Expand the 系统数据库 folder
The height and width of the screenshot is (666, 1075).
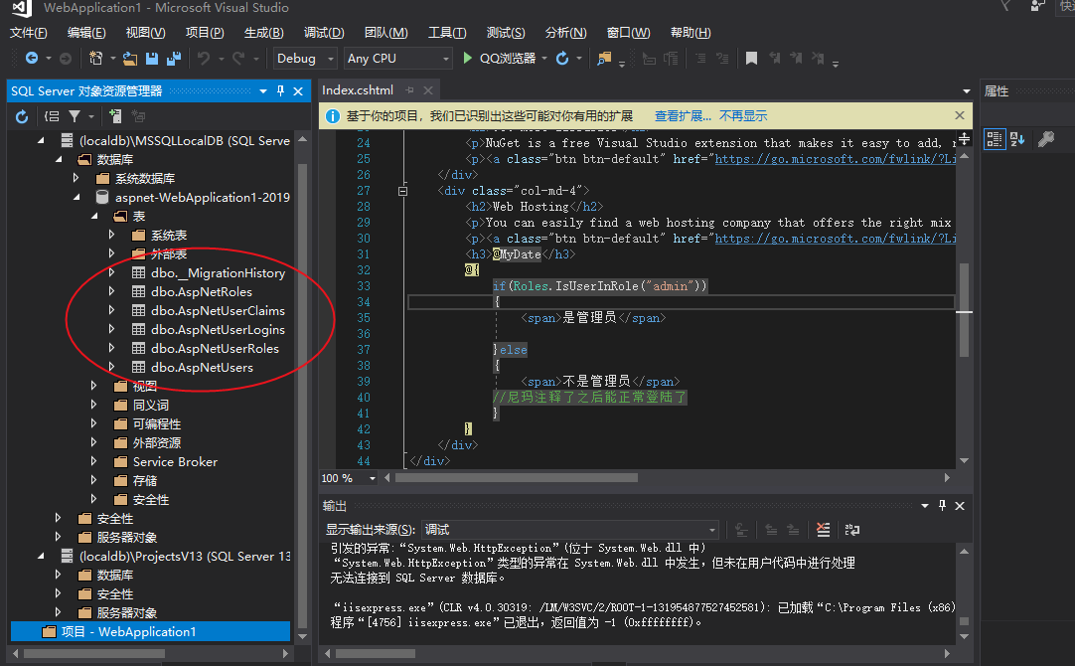(x=77, y=178)
